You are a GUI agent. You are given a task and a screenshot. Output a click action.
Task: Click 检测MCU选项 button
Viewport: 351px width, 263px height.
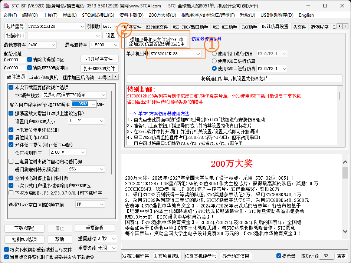click(24, 239)
